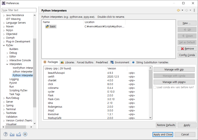
Task: Select IronPython Interpreter tree item
Action: pyautogui.click(x=23, y=68)
